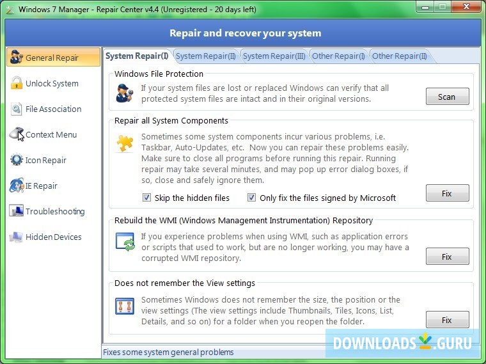
Task: Toggle Skip the hidden files checkbox
Action: pyautogui.click(x=146, y=198)
